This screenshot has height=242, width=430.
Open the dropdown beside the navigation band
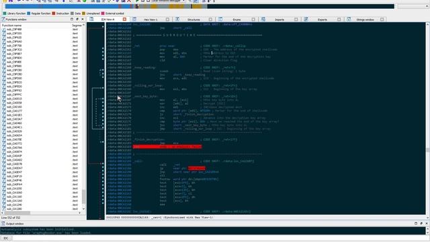click(x=427, y=6)
